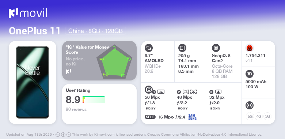Select the 5G network badge
The width and height of the screenshot is (285, 139).
coord(250,116)
